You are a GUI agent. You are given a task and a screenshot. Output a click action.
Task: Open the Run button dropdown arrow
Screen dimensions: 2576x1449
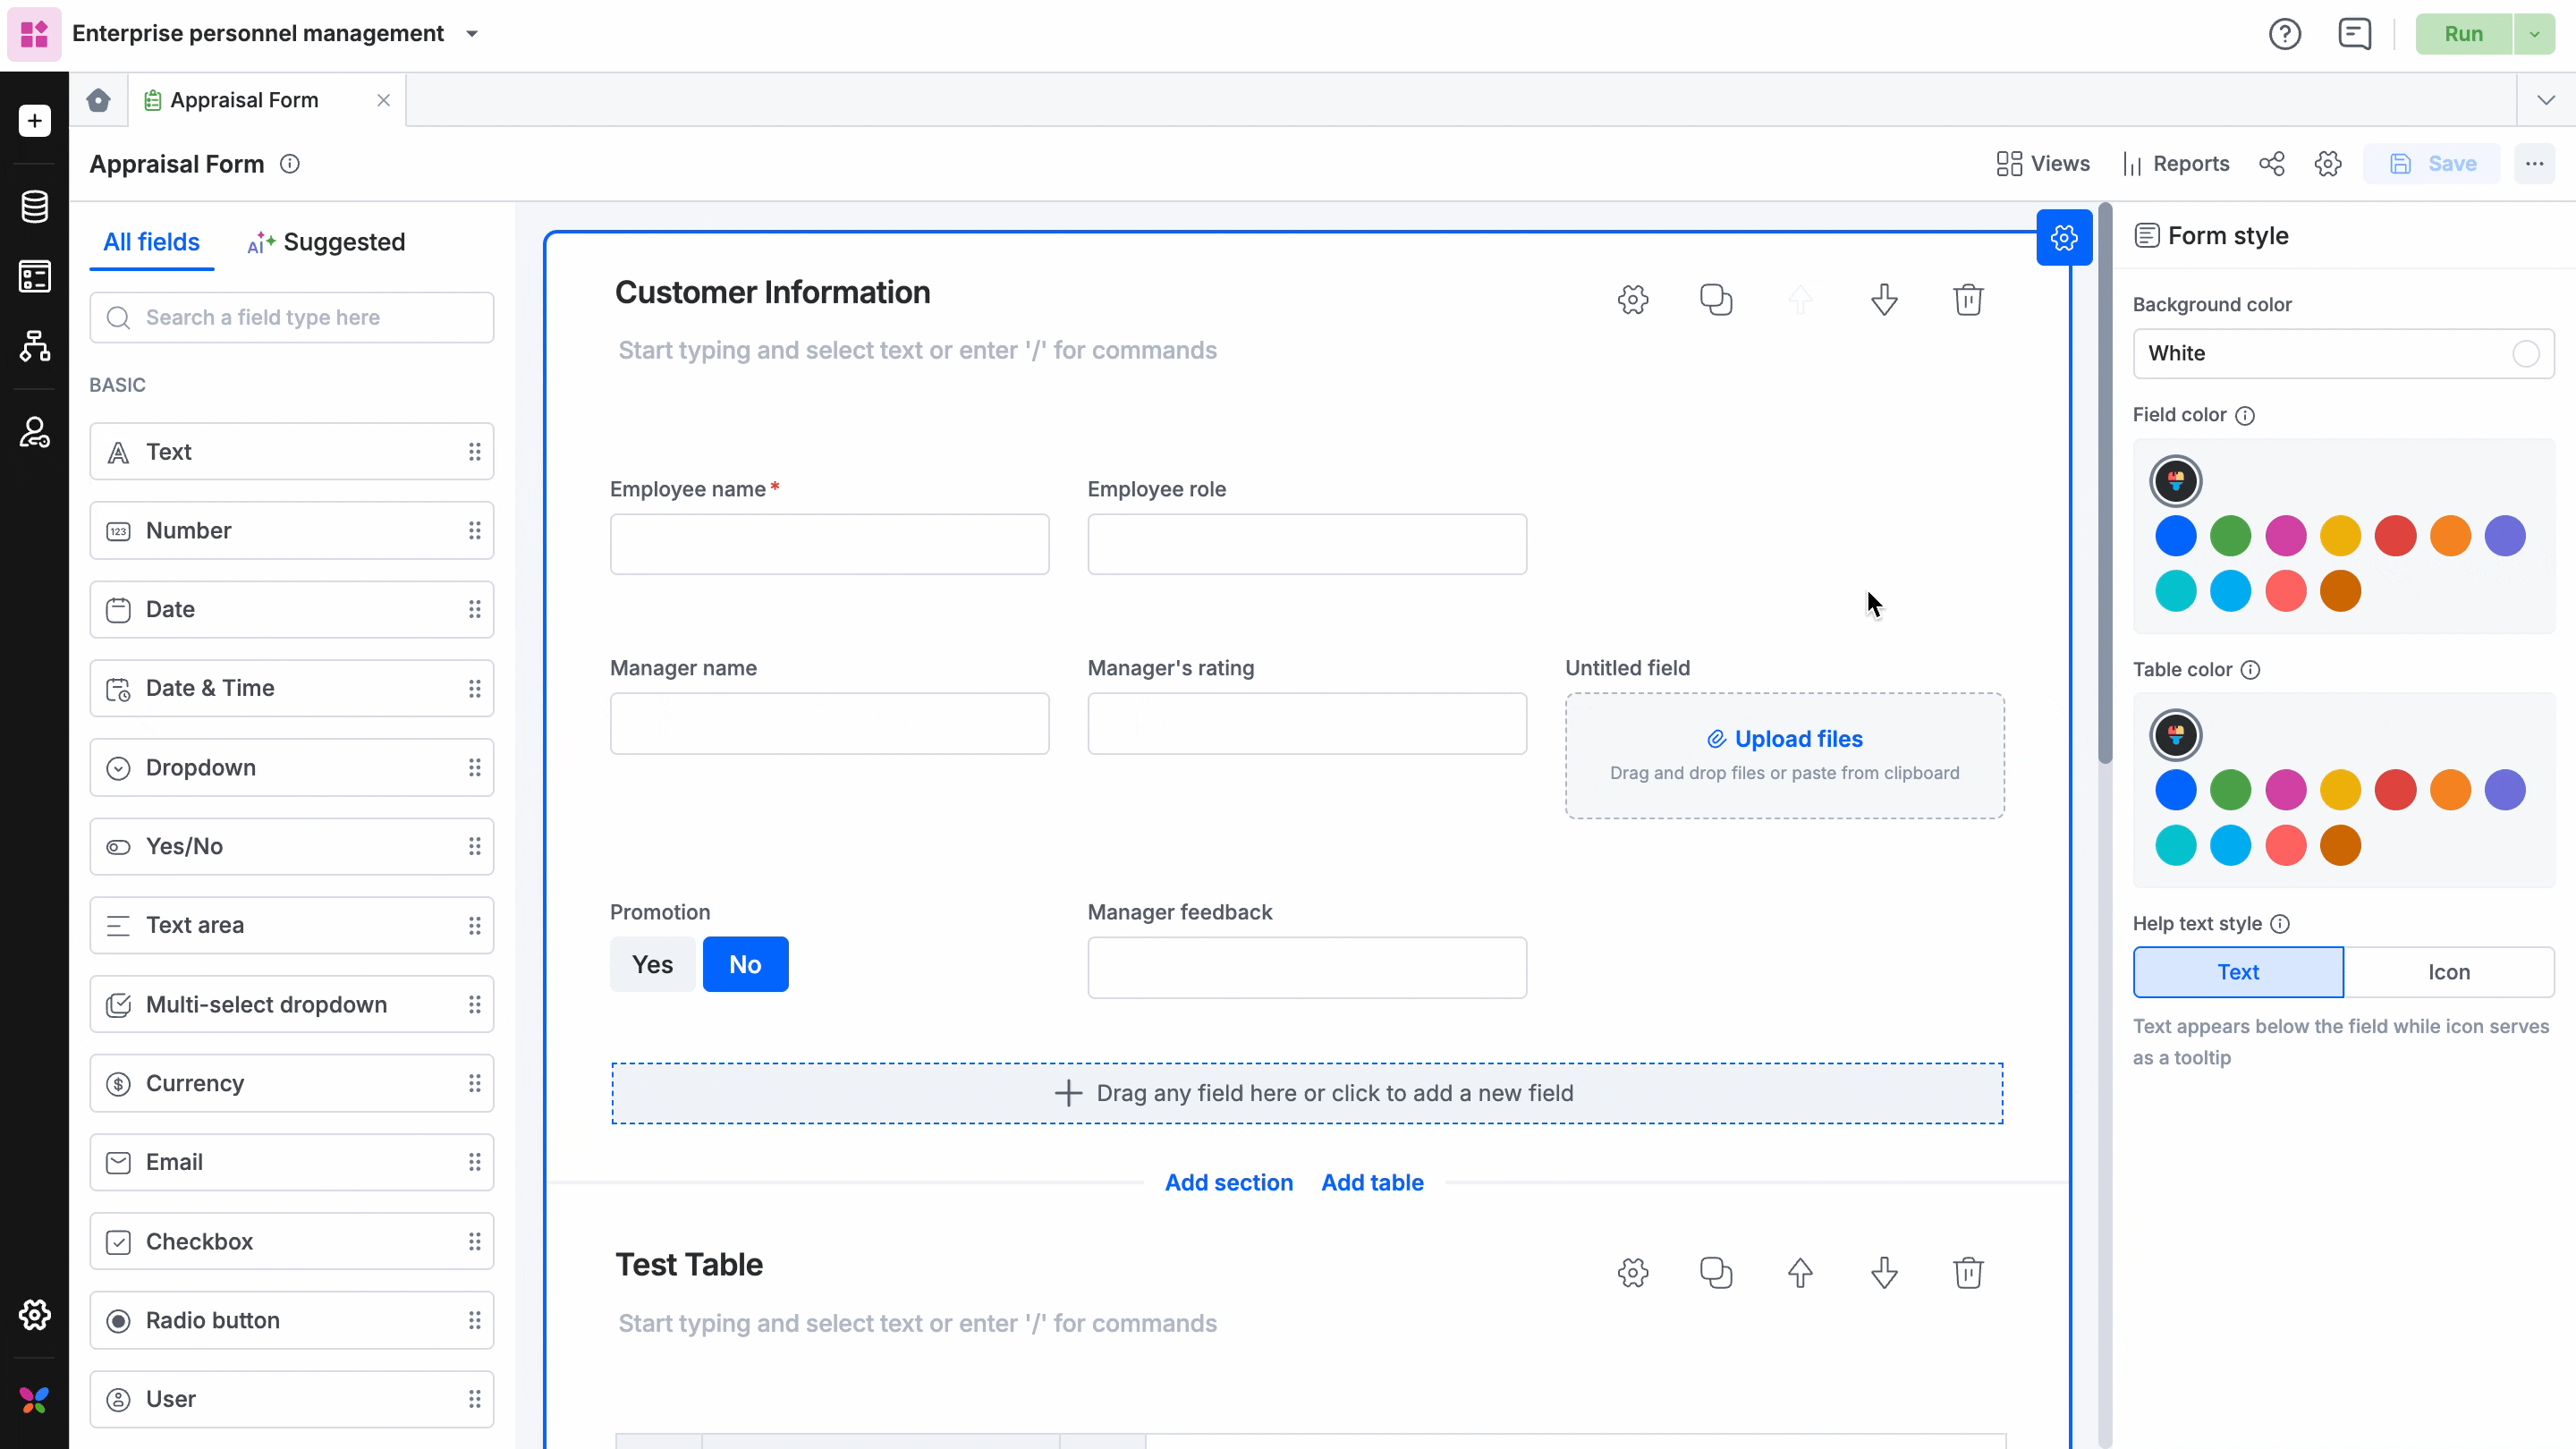click(x=2534, y=34)
